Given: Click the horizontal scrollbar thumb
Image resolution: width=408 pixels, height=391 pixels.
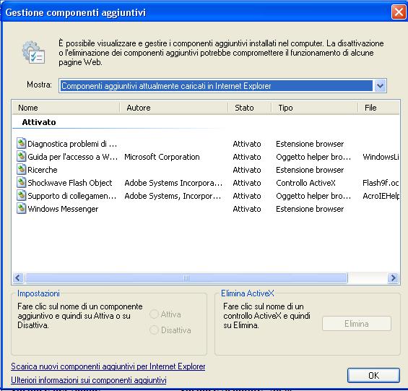Looking at the screenshot, I should (x=186, y=278).
